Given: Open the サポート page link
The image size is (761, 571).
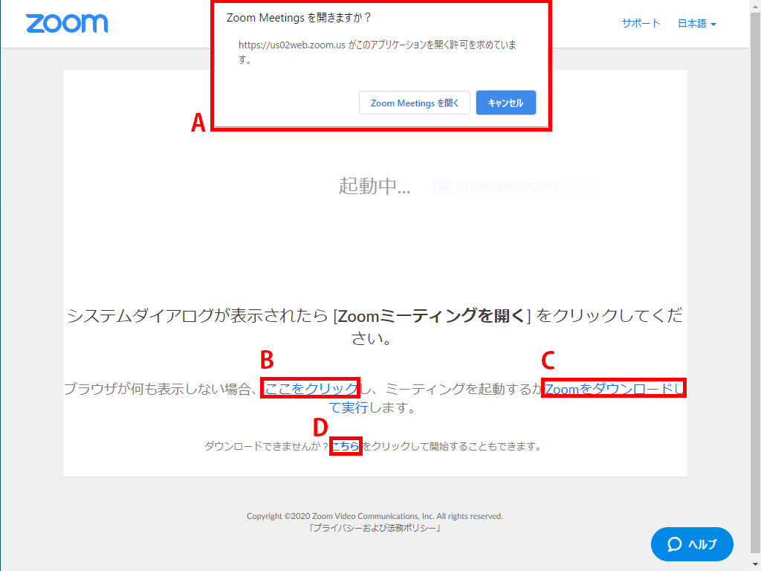Looking at the screenshot, I should [x=641, y=23].
